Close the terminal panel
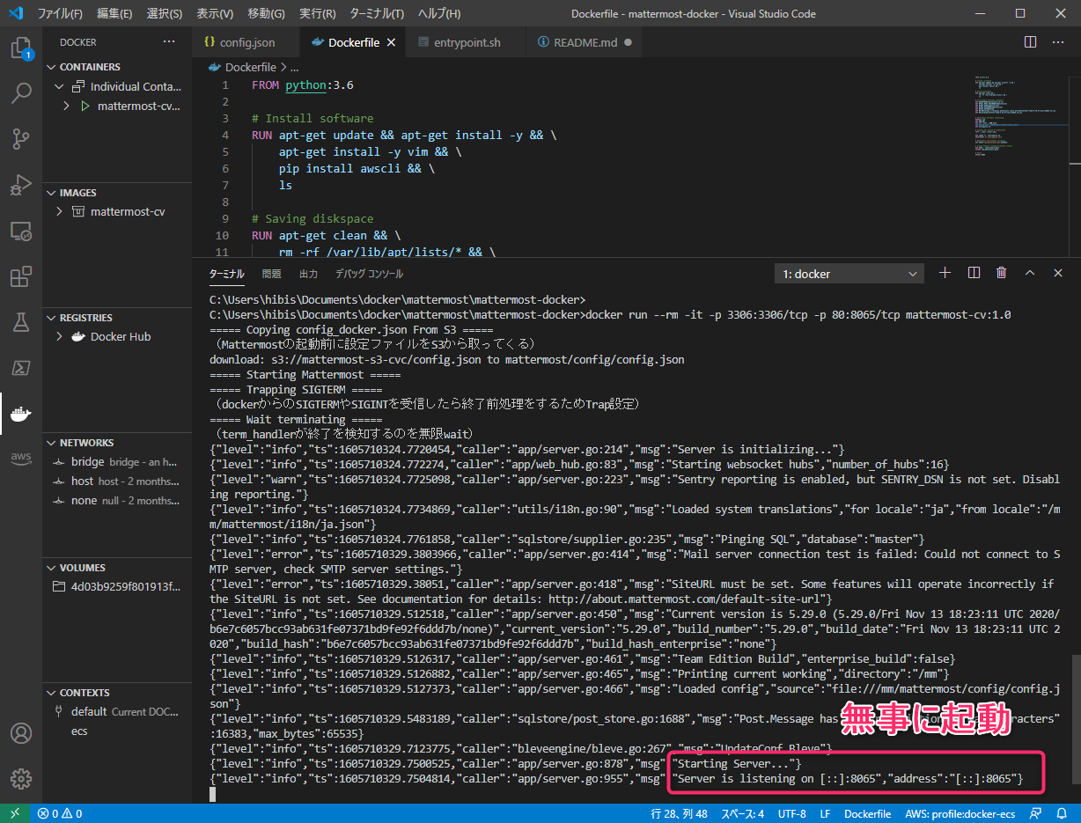The width and height of the screenshot is (1081, 823). tap(1058, 274)
